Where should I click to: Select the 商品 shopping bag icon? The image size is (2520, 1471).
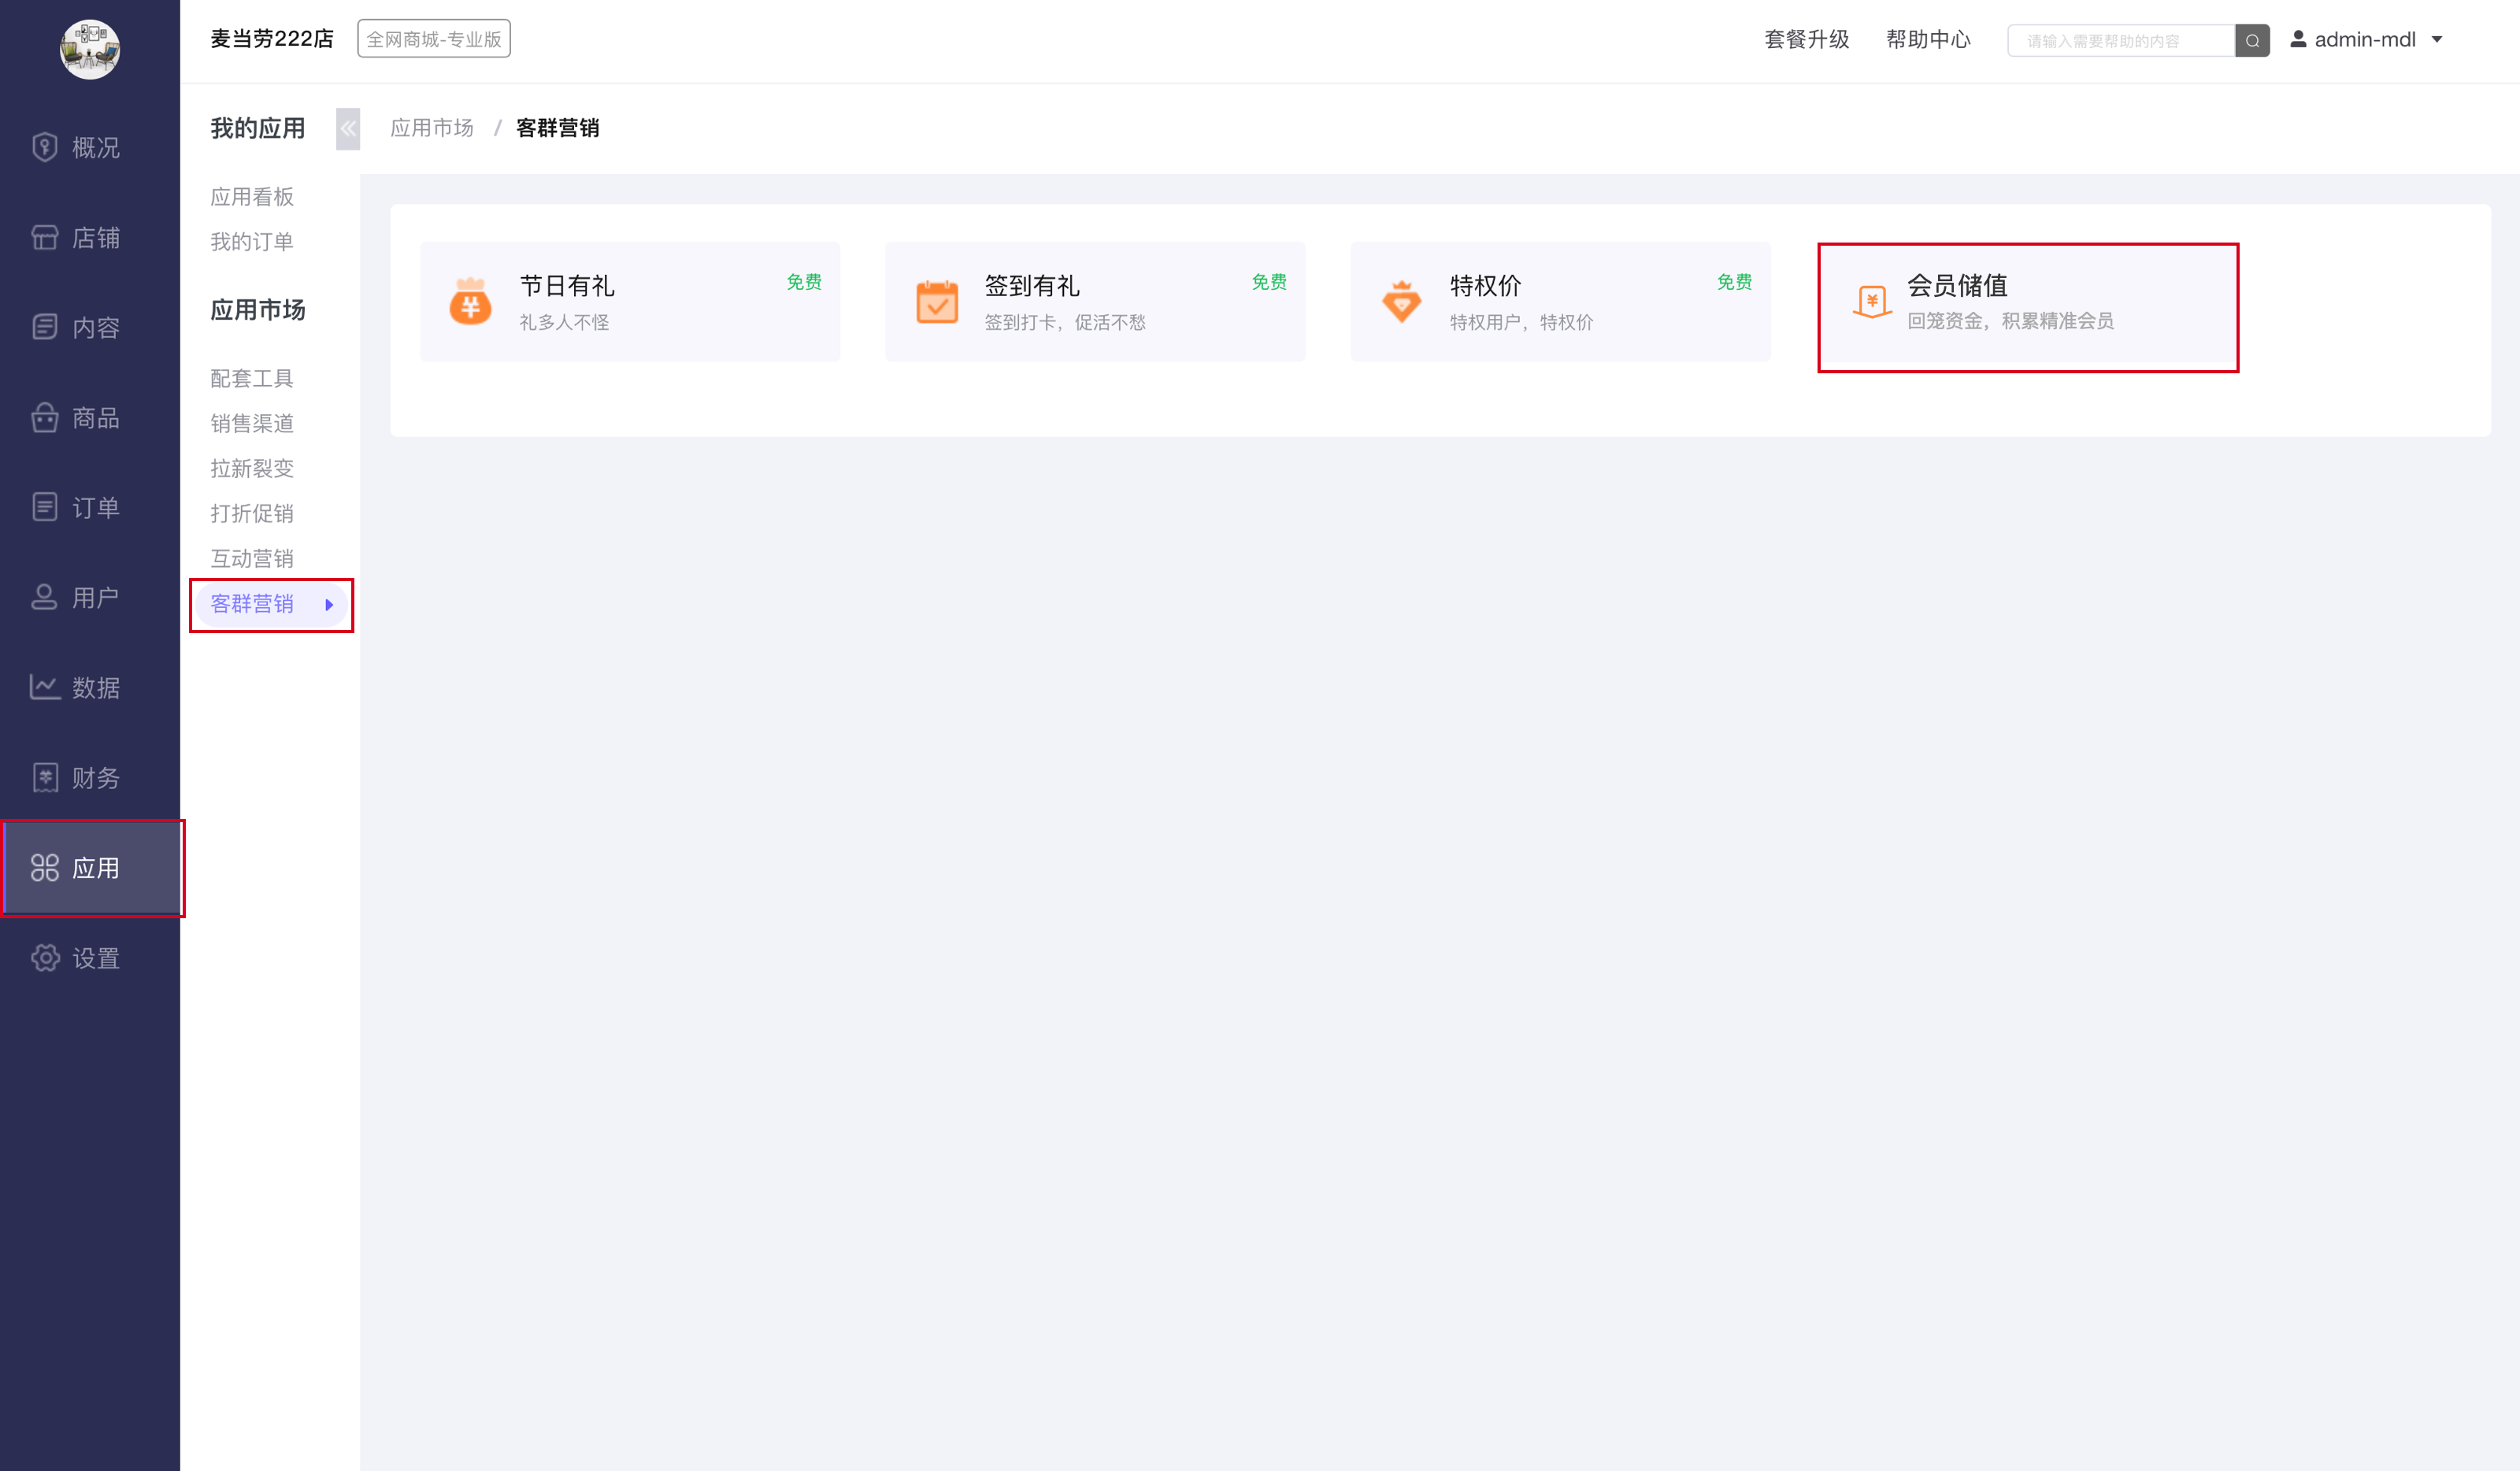pos(44,417)
